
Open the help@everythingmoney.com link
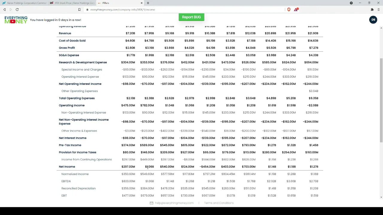(174, 203)
